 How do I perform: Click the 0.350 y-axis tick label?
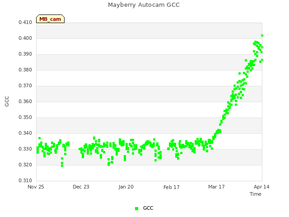[25, 118]
